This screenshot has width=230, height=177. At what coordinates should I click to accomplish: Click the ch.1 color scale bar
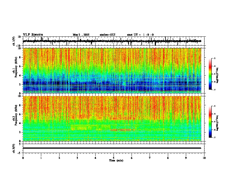pos(210,74)
